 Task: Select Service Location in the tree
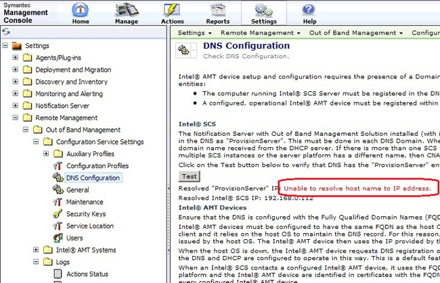(x=90, y=226)
